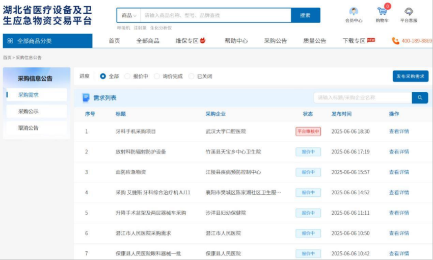Click the 需求列表 document icon
The height and width of the screenshot is (260, 433).
pyautogui.click(x=86, y=97)
